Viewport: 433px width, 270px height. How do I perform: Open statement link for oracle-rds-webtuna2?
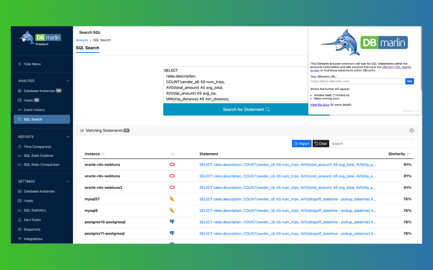288,188
